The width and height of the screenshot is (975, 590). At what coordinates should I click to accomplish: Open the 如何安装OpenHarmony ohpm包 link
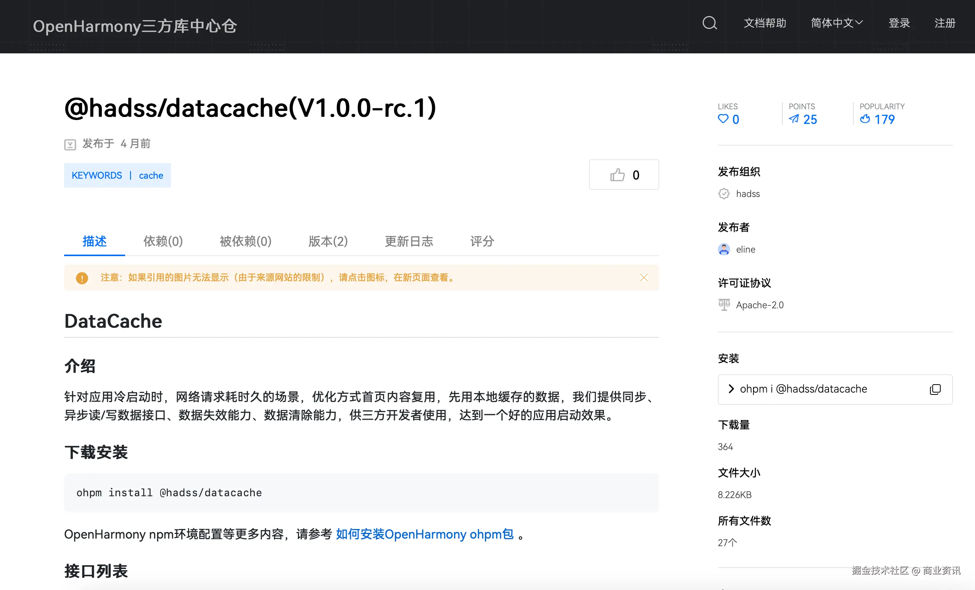[425, 534]
